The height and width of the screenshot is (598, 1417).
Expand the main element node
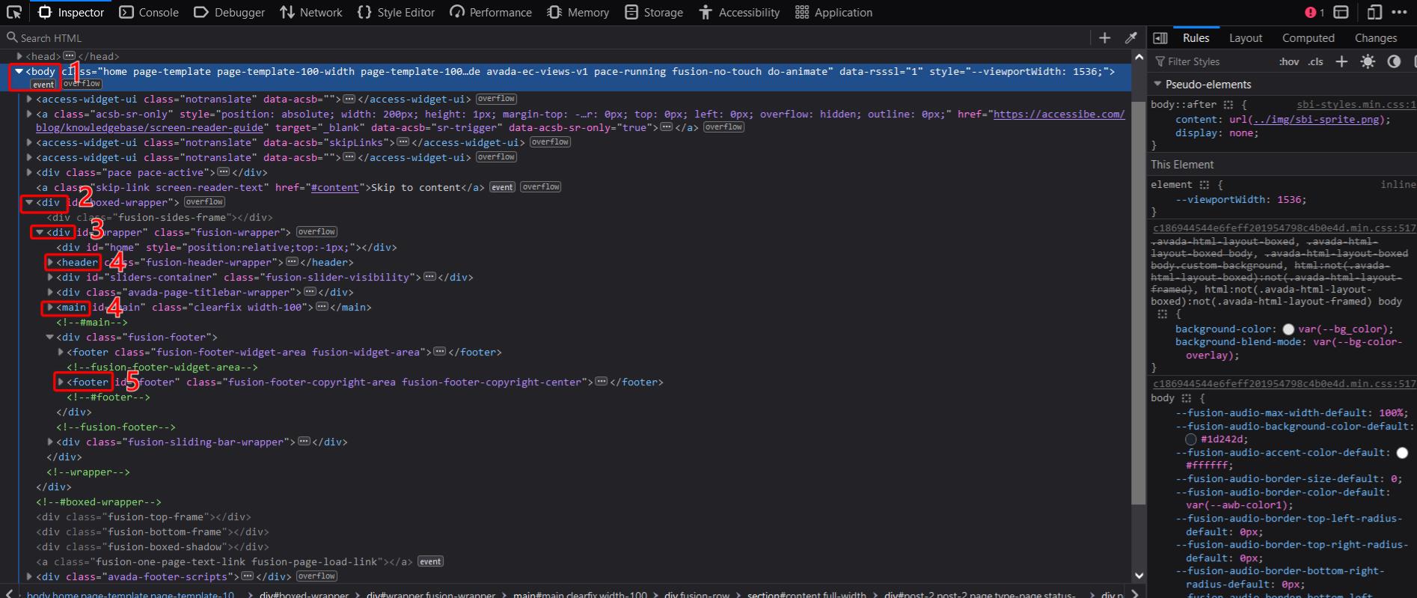pos(51,308)
